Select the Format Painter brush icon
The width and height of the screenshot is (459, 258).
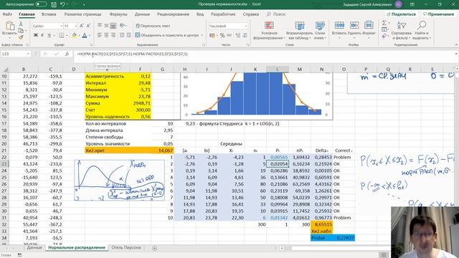21,37
